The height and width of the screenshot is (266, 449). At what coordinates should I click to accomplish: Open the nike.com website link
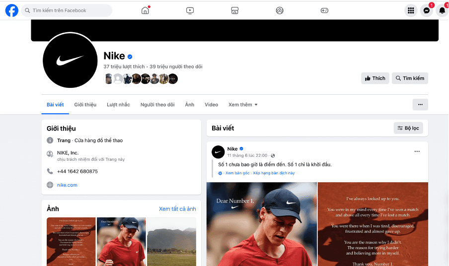[67, 185]
